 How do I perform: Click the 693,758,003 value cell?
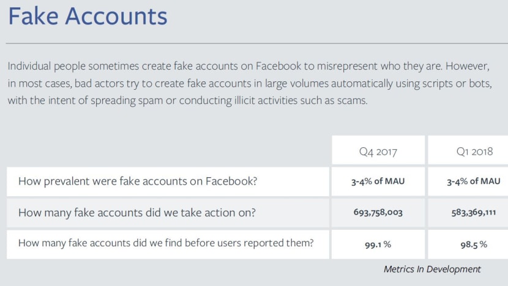pyautogui.click(x=378, y=213)
